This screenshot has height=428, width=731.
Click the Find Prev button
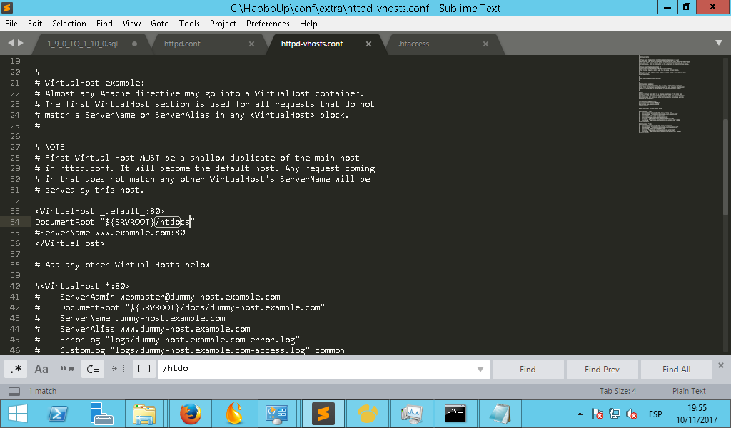point(602,369)
